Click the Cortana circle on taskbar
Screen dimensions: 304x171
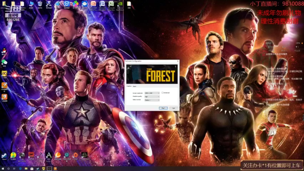(x=8, y=169)
